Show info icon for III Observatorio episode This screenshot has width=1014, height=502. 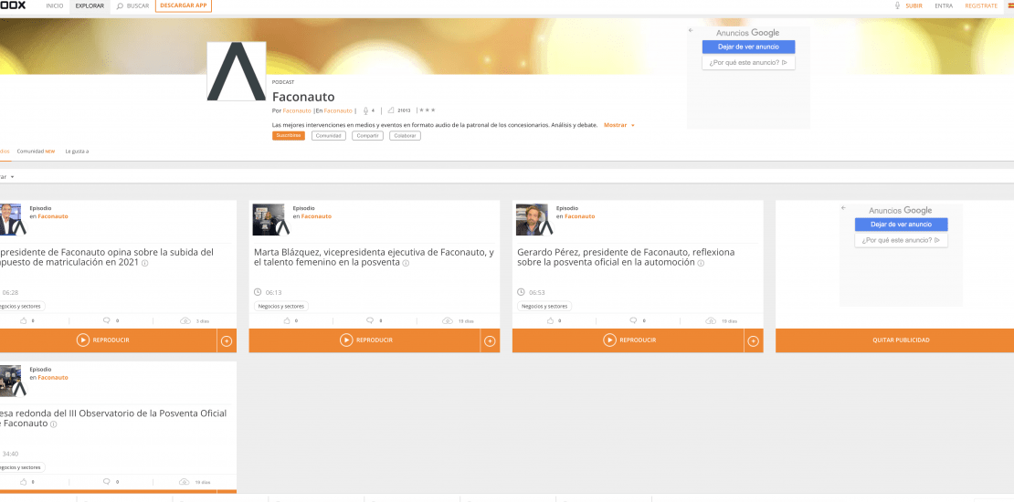pyautogui.click(x=54, y=424)
